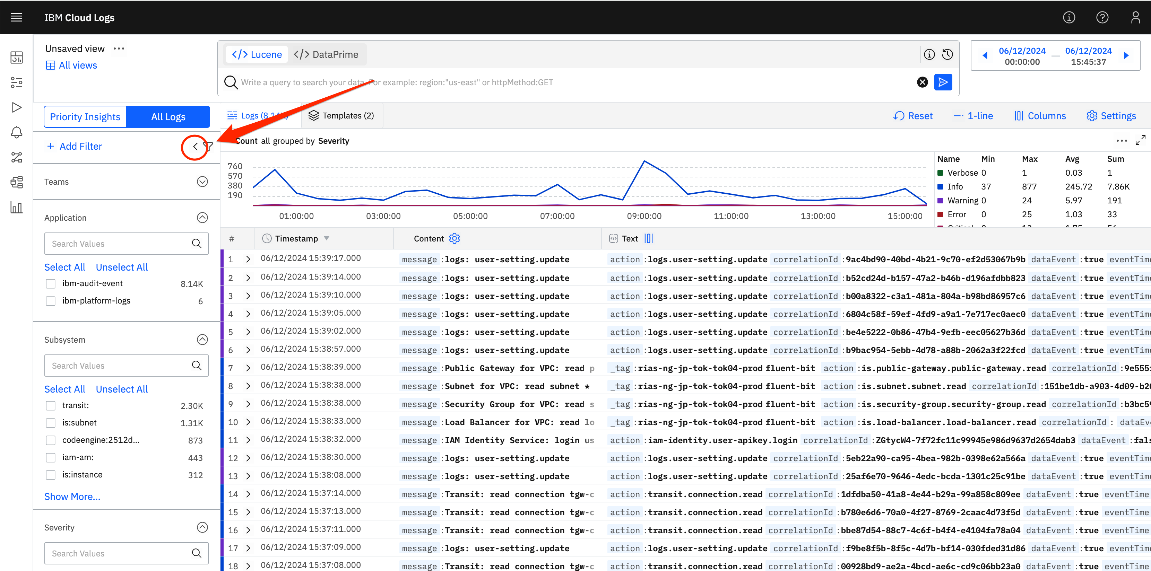Click the Info blue legend swatch
The width and height of the screenshot is (1151, 571).
(940, 187)
